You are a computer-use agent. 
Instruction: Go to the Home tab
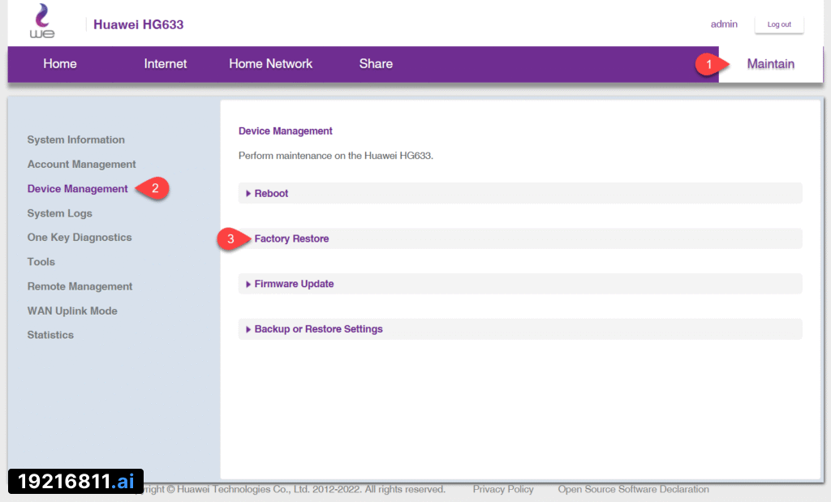pos(60,64)
